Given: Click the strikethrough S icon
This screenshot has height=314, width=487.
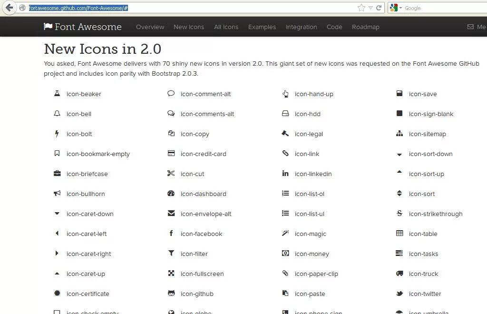Looking at the screenshot, I should coord(399,213).
